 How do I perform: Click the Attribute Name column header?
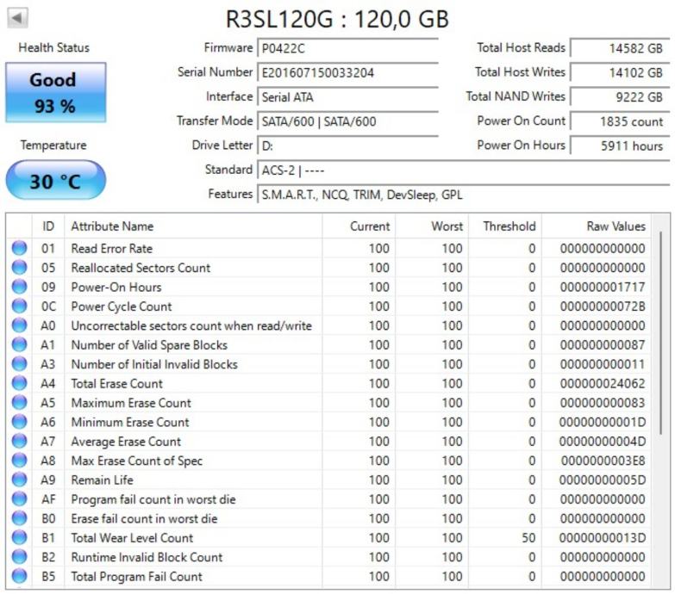pos(193,226)
